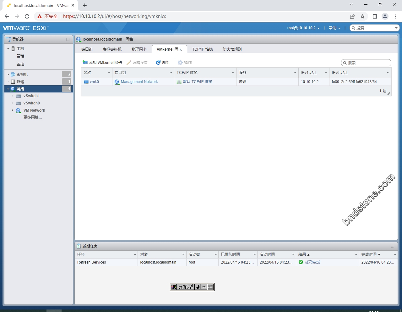Click the browser page reload icon
Screen dimensions: 402x312
pos(27,16)
